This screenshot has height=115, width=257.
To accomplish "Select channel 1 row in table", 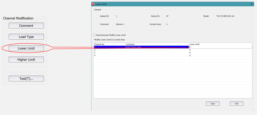I will 109,47.
